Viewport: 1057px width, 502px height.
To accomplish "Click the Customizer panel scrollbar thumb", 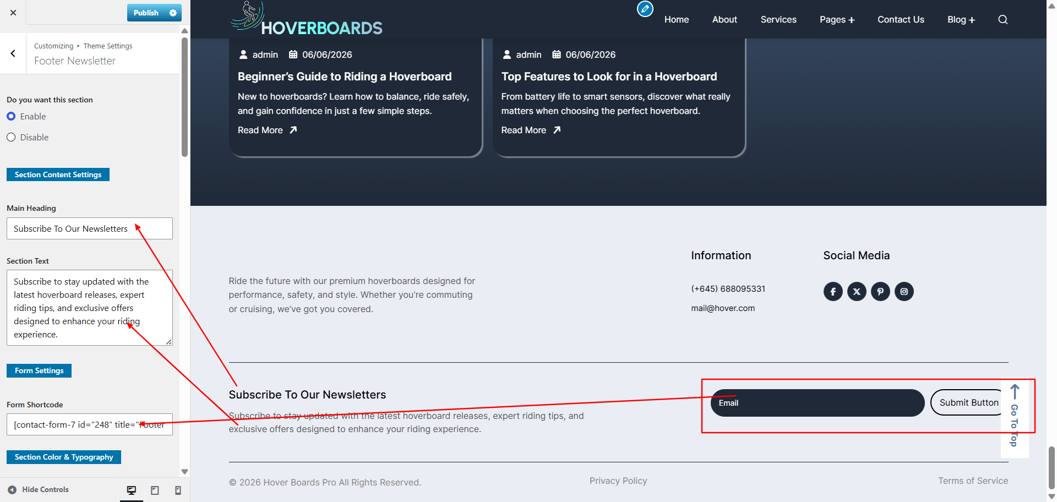I will tap(184, 96).
